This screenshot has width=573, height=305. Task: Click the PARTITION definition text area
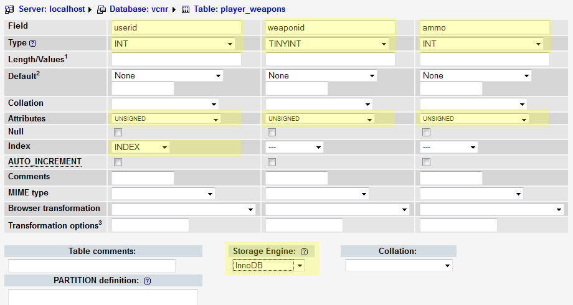coord(103,297)
